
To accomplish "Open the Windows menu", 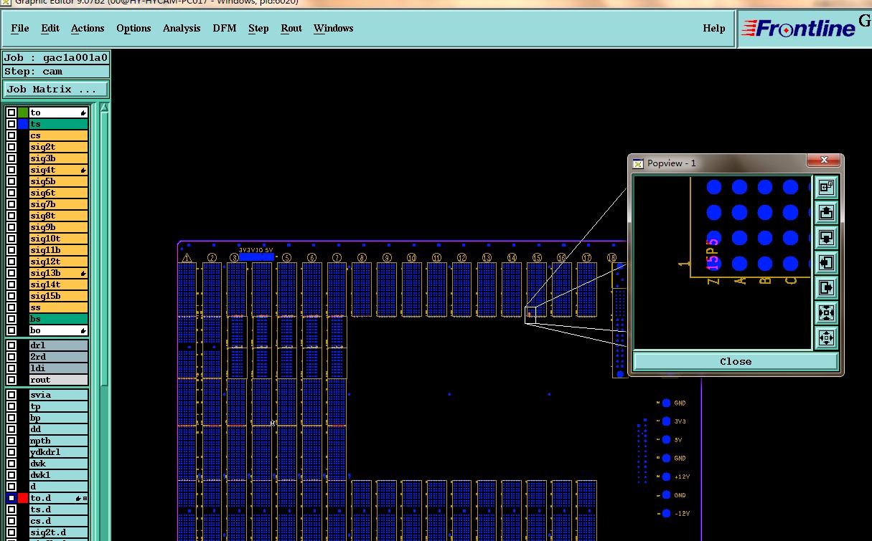I will click(333, 28).
